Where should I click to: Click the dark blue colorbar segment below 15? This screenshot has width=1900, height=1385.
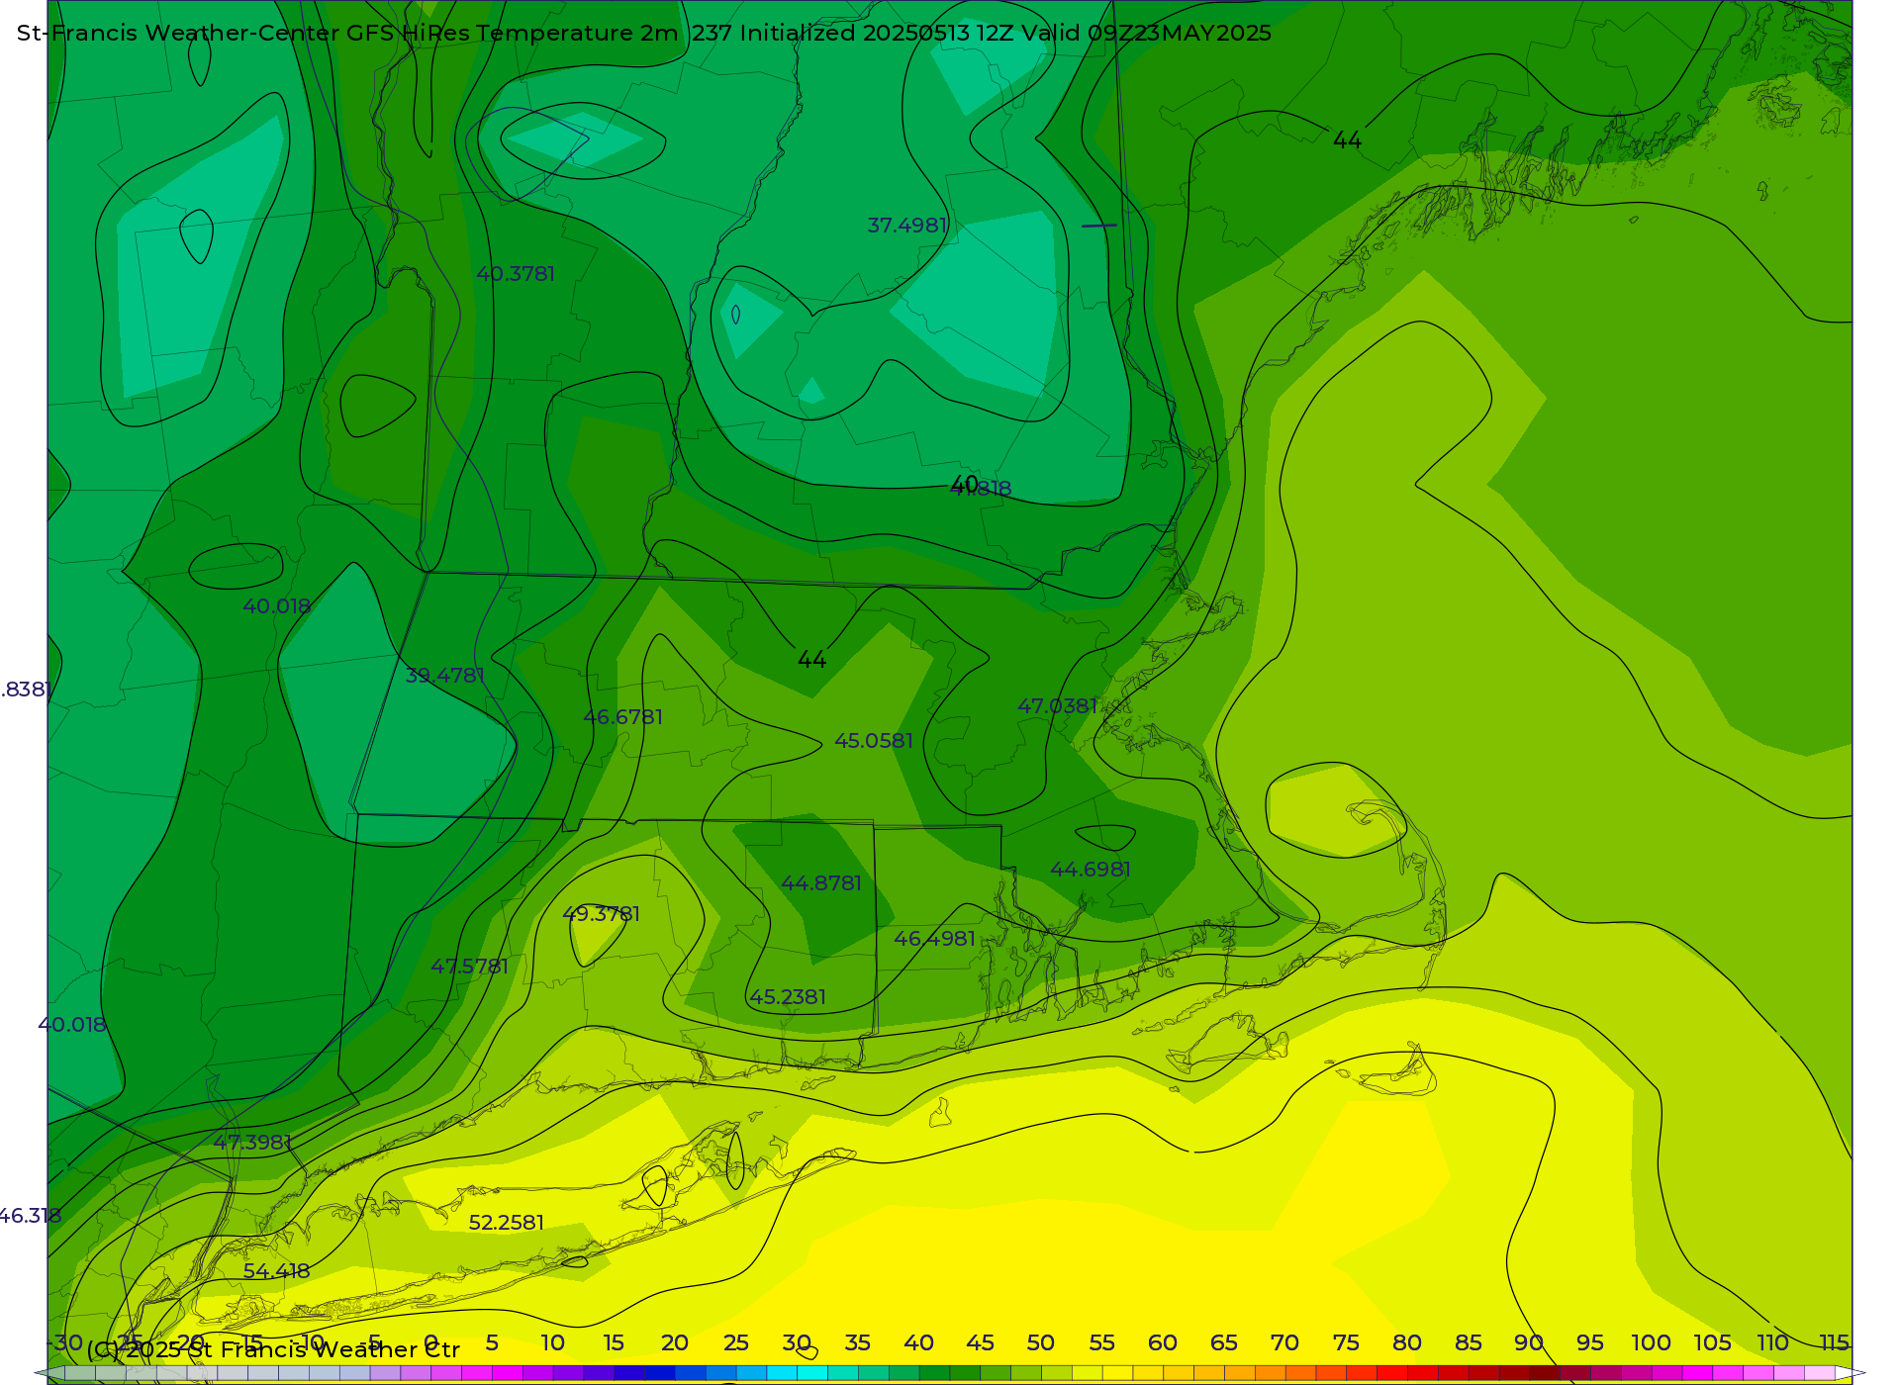click(629, 1373)
